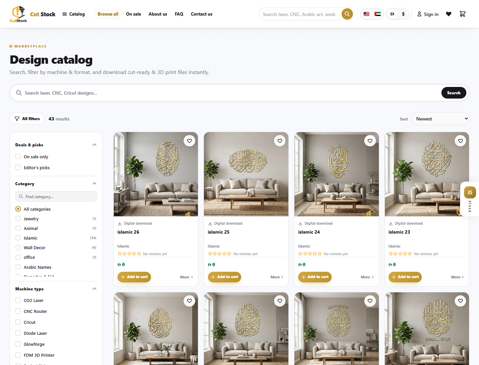Check the CO2 Laser machine type
The image size is (479, 365).
point(18,300)
